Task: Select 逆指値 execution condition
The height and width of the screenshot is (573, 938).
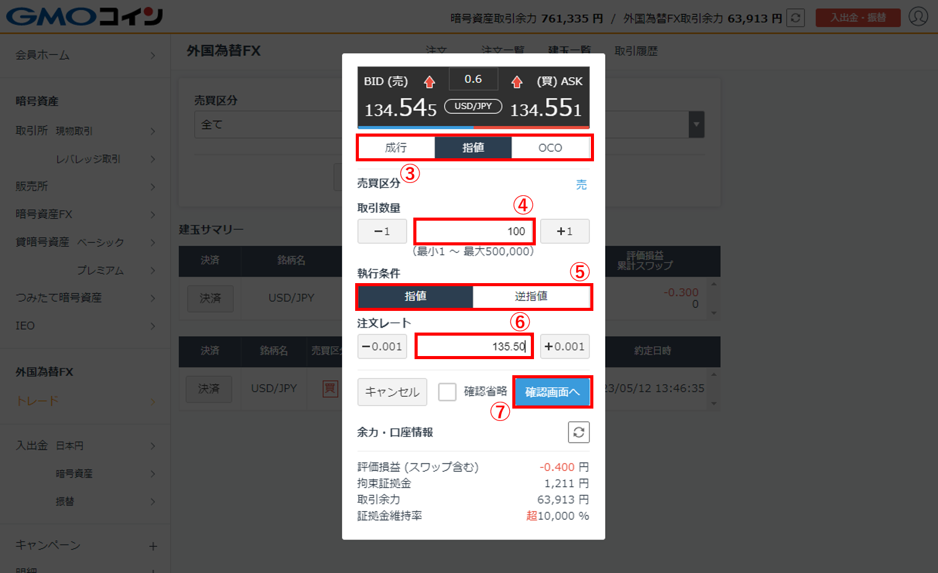Action: coord(531,296)
